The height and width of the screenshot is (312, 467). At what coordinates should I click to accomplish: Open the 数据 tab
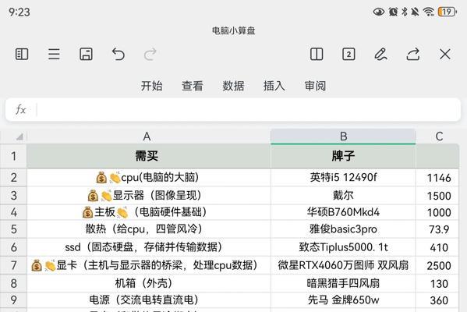pos(233,86)
